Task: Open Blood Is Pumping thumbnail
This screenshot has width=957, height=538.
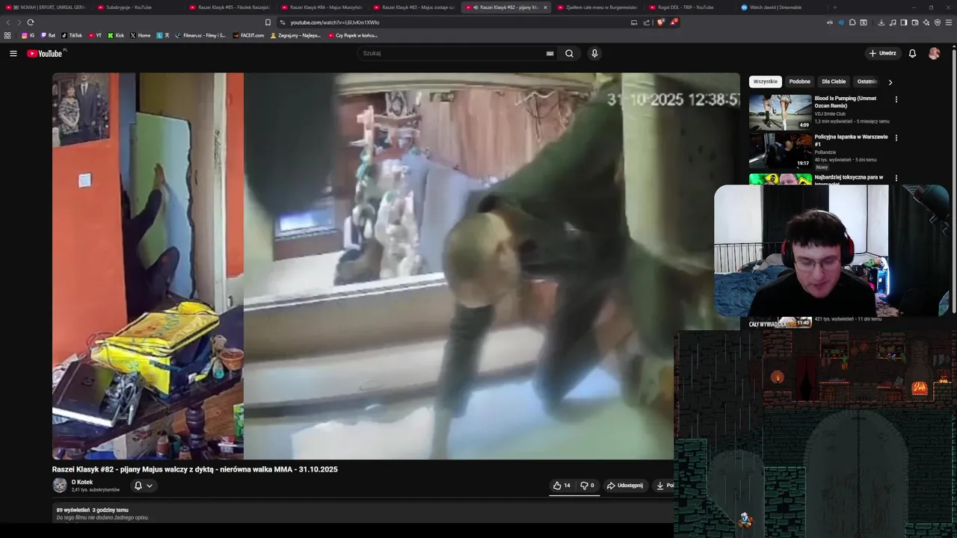Action: click(781, 112)
